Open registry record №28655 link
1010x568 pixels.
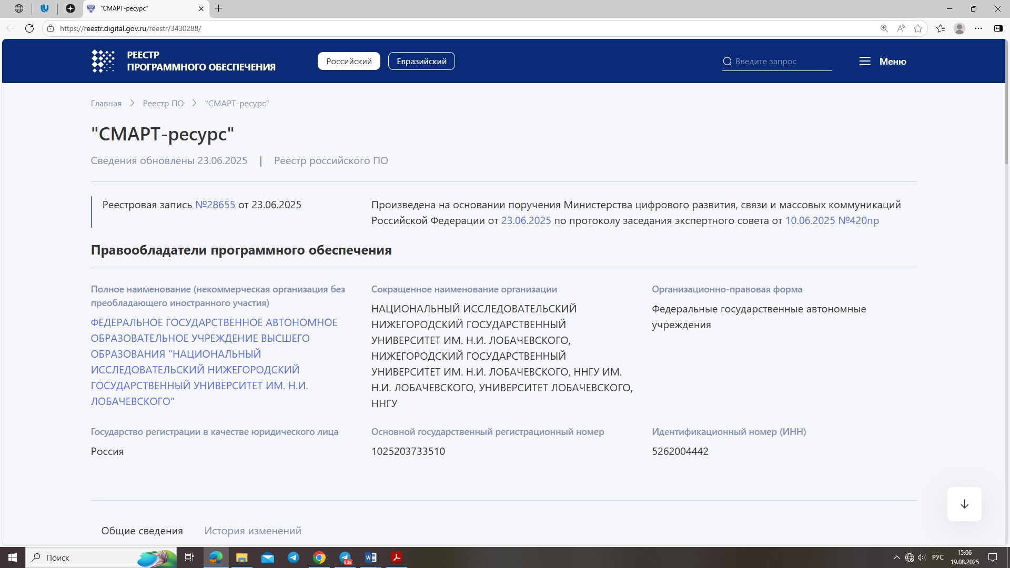pyautogui.click(x=215, y=205)
